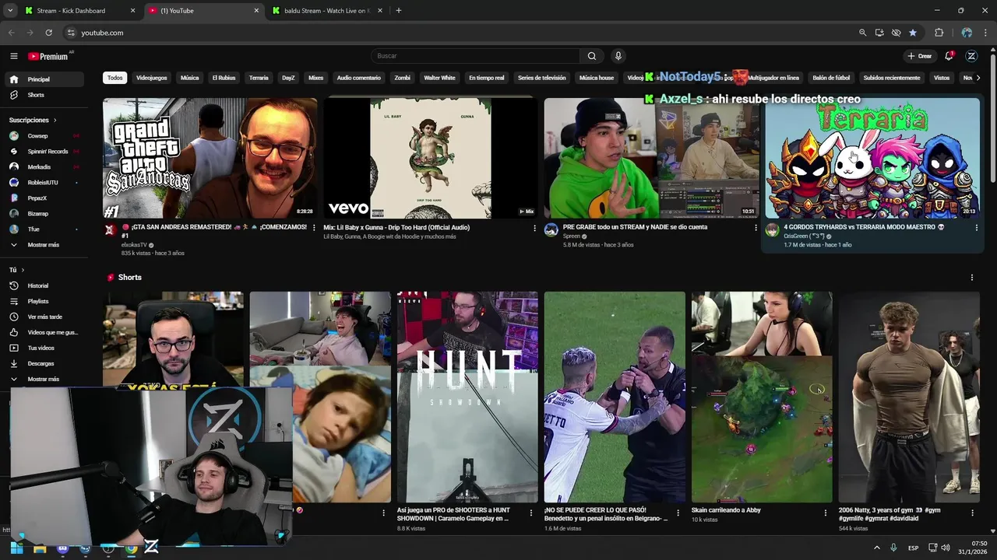
Task: Open Merkadis channel subscription
Action: (44, 167)
